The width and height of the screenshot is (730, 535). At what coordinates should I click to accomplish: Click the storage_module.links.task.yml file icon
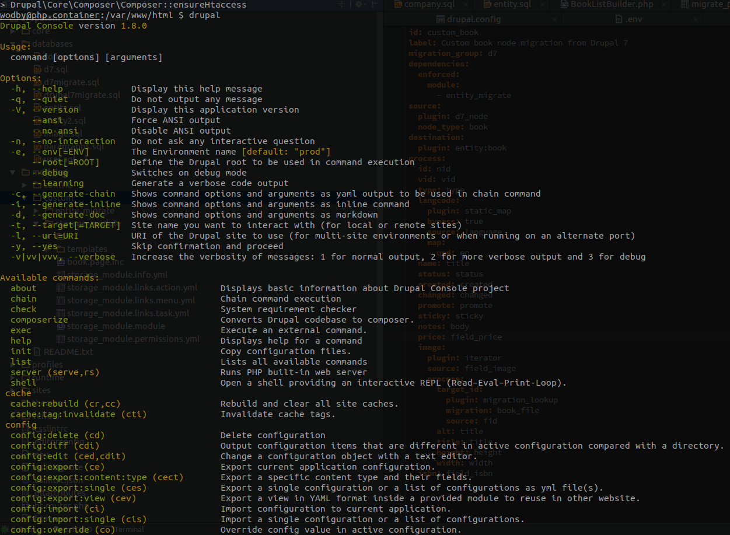[61, 313]
